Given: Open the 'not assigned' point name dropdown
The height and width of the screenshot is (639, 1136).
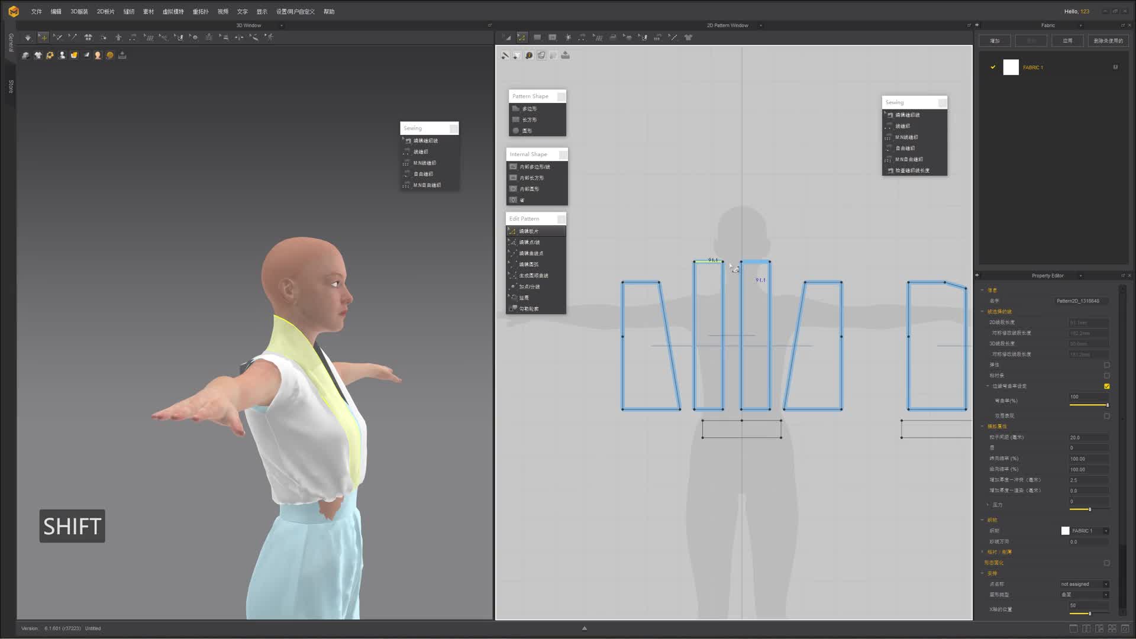Looking at the screenshot, I should (x=1105, y=584).
